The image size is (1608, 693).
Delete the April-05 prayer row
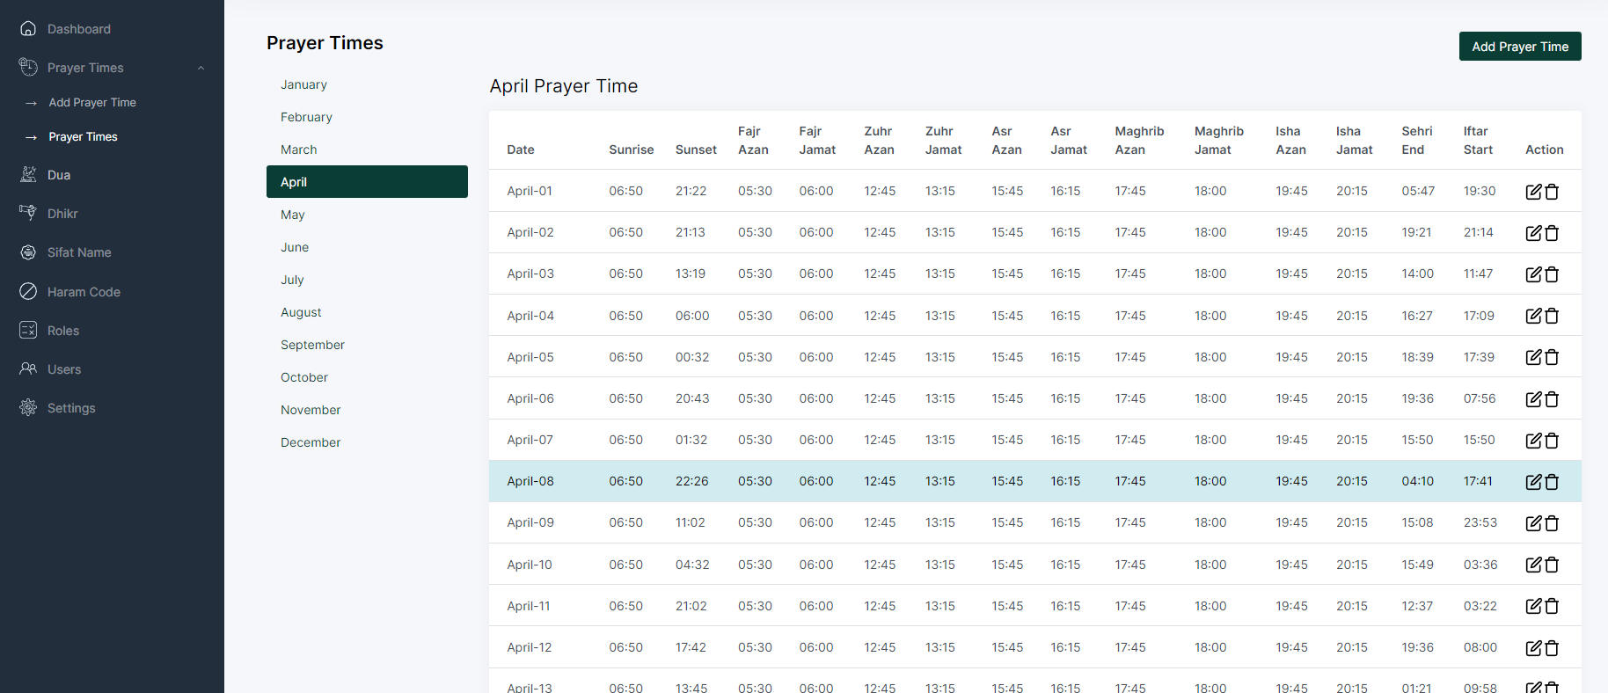(x=1552, y=357)
